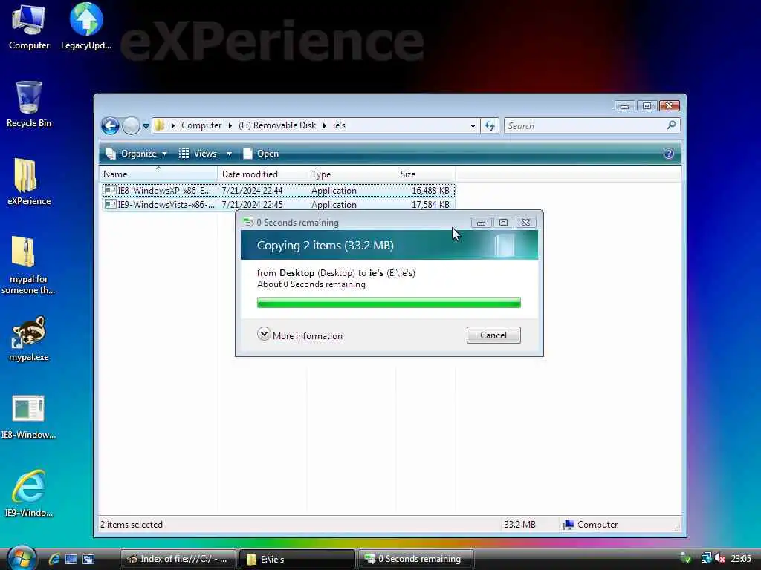This screenshot has height=570, width=761.
Task: Sort by the Name column
Action: click(158, 174)
